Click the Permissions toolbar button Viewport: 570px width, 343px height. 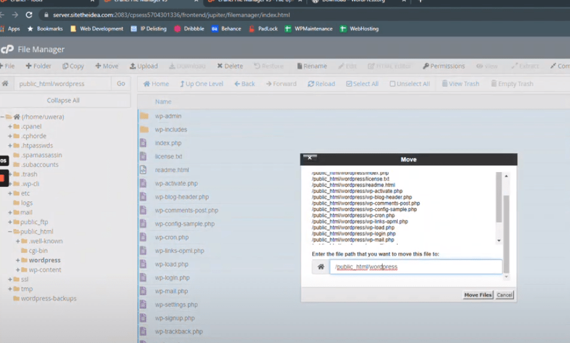click(x=443, y=66)
